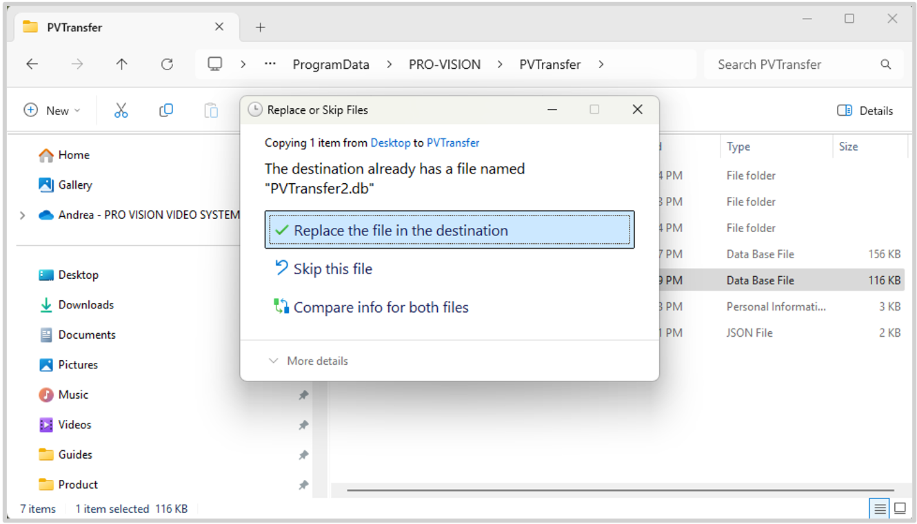Click the breadcrumb ellipsis for hidden folders
The image size is (917, 524).
click(x=270, y=64)
